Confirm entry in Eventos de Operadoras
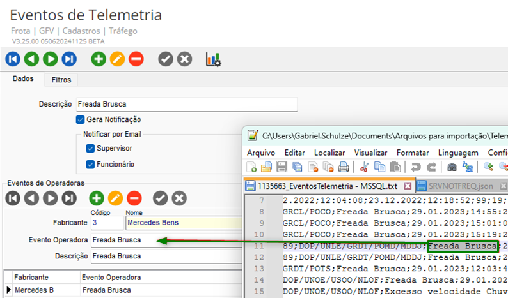The image size is (508, 298). coord(161,198)
